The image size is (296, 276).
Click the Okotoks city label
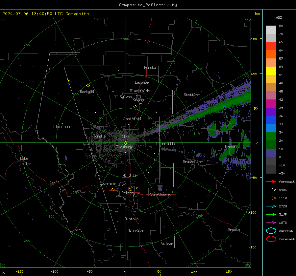point(132,219)
